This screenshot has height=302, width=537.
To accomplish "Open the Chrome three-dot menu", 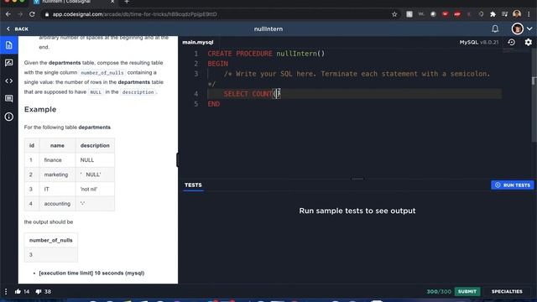I will [x=529, y=14].
